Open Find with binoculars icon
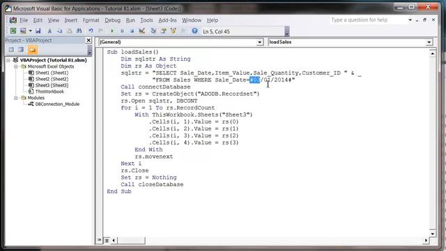Viewport: 446px width, 251px height. 79,31
